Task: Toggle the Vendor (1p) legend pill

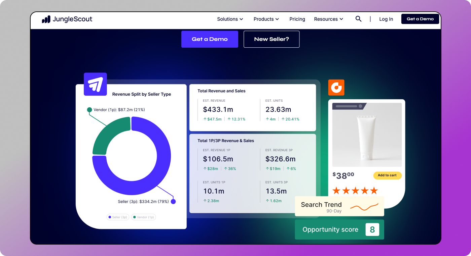Action: [x=144, y=217]
